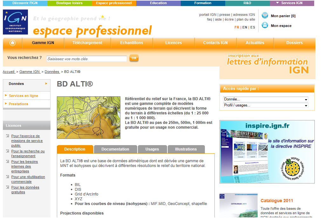Image resolution: width=324 pixels, height=218 pixels.
Task: Open Mon panier [0] link
Action: click(283, 16)
